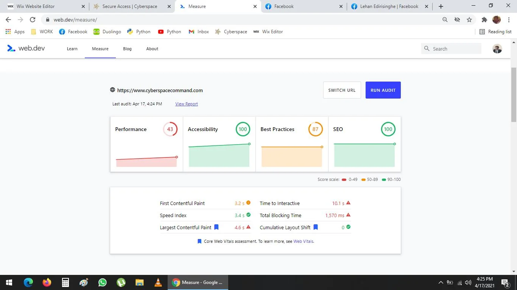Open the Windows notification center
The image size is (517, 290).
click(505, 282)
